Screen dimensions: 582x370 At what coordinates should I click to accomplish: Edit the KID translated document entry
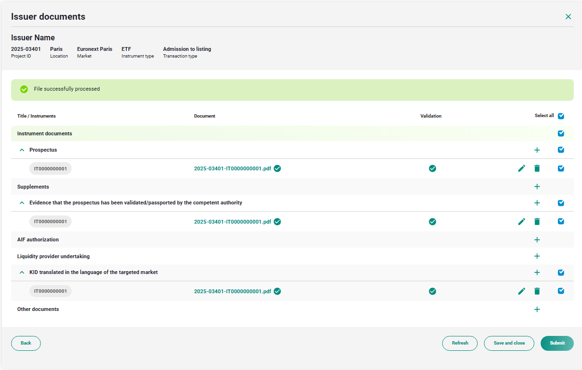pyautogui.click(x=521, y=291)
